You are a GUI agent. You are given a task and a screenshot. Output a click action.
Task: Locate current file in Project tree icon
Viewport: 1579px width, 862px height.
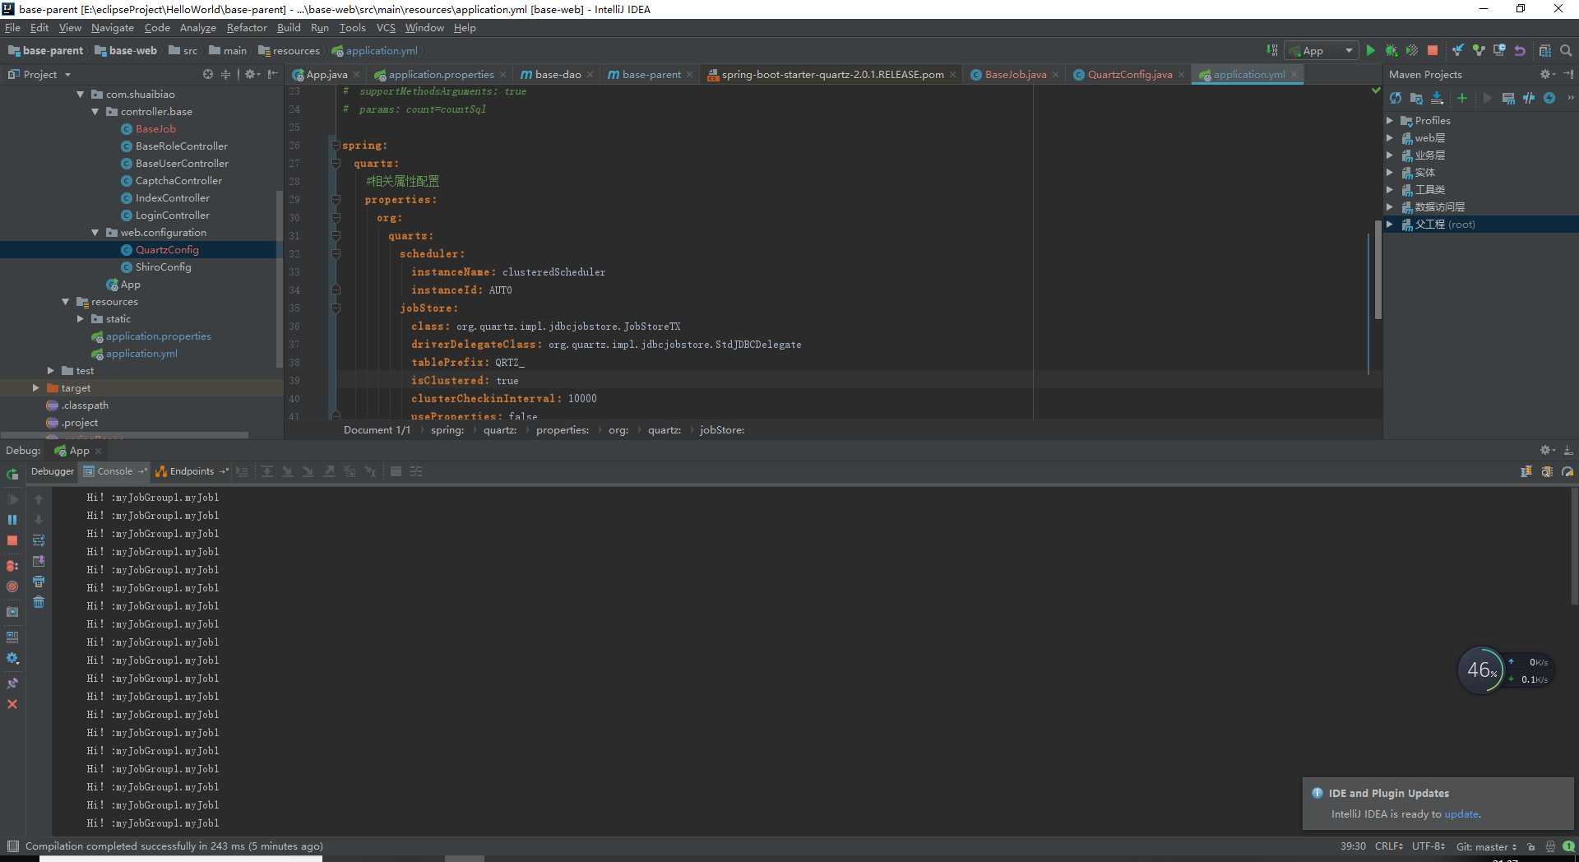[x=208, y=74]
